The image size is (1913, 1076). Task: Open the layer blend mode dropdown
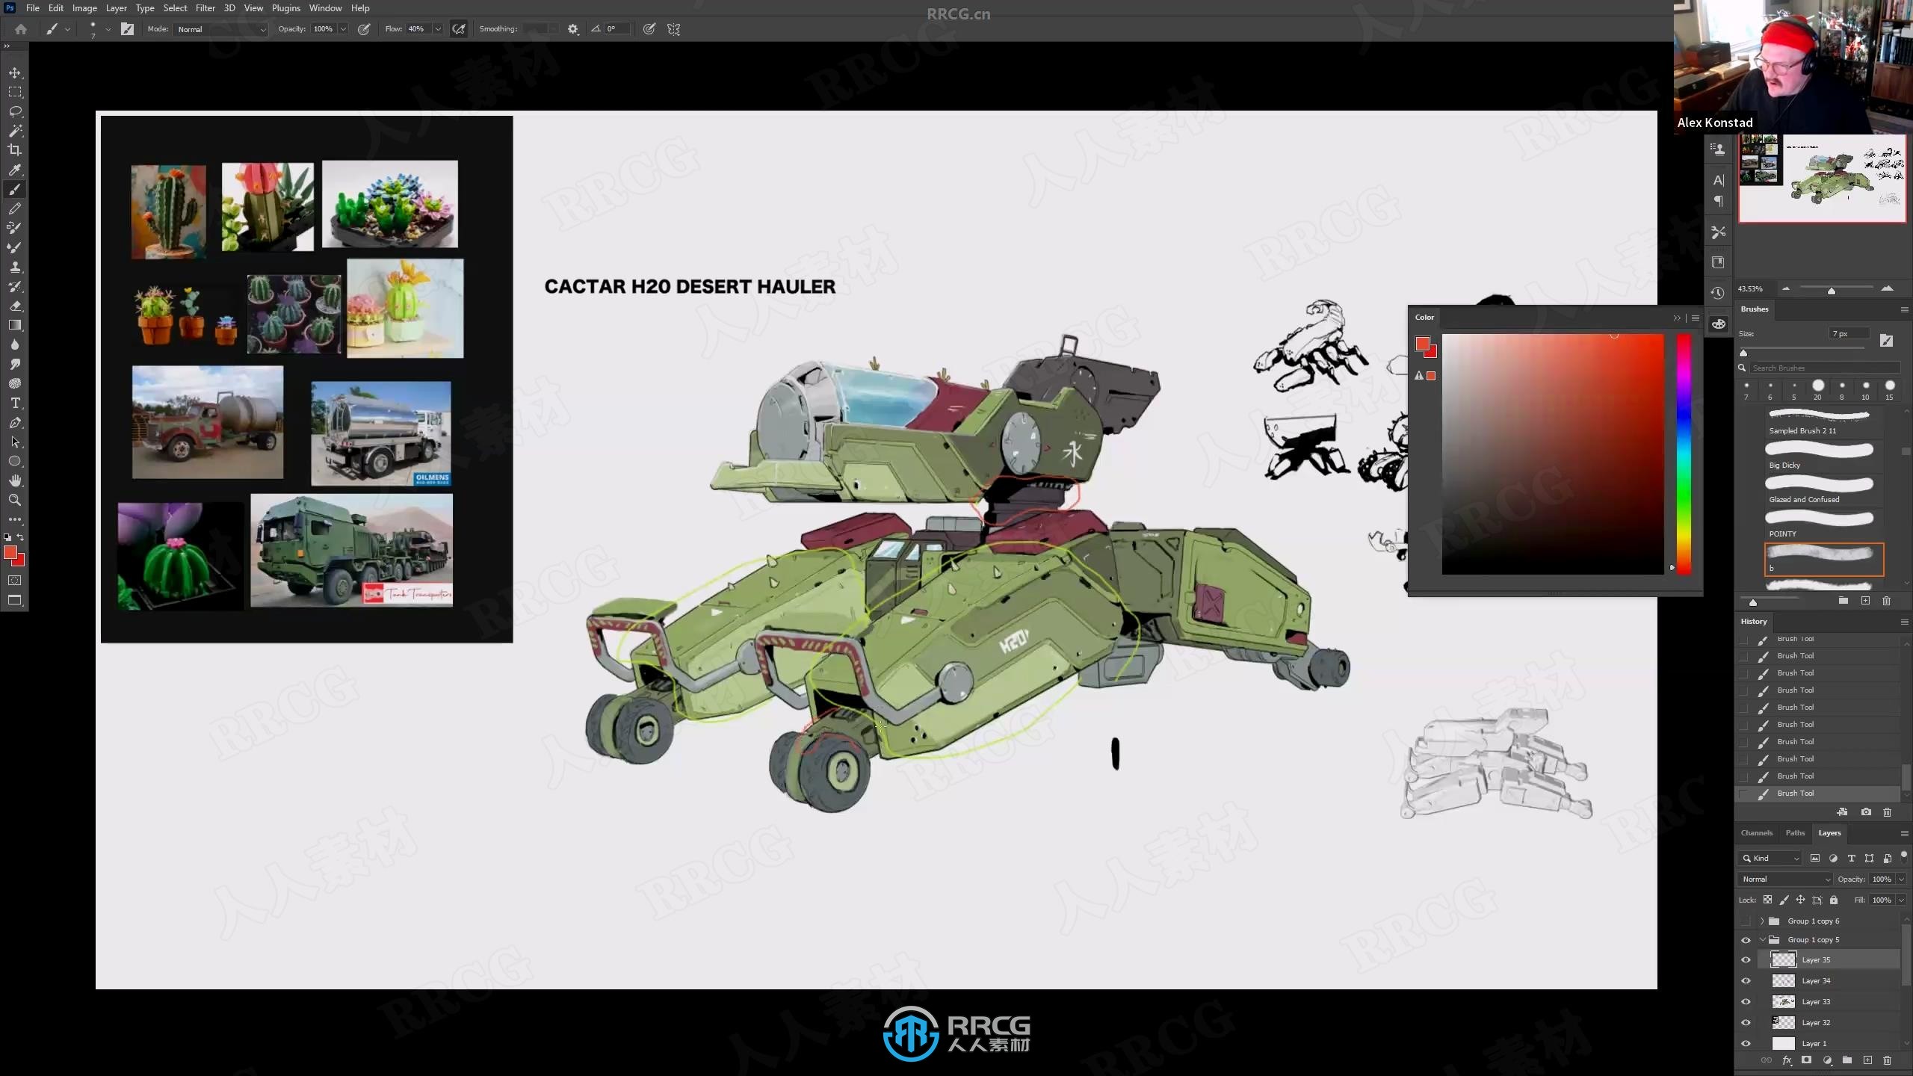1784,879
